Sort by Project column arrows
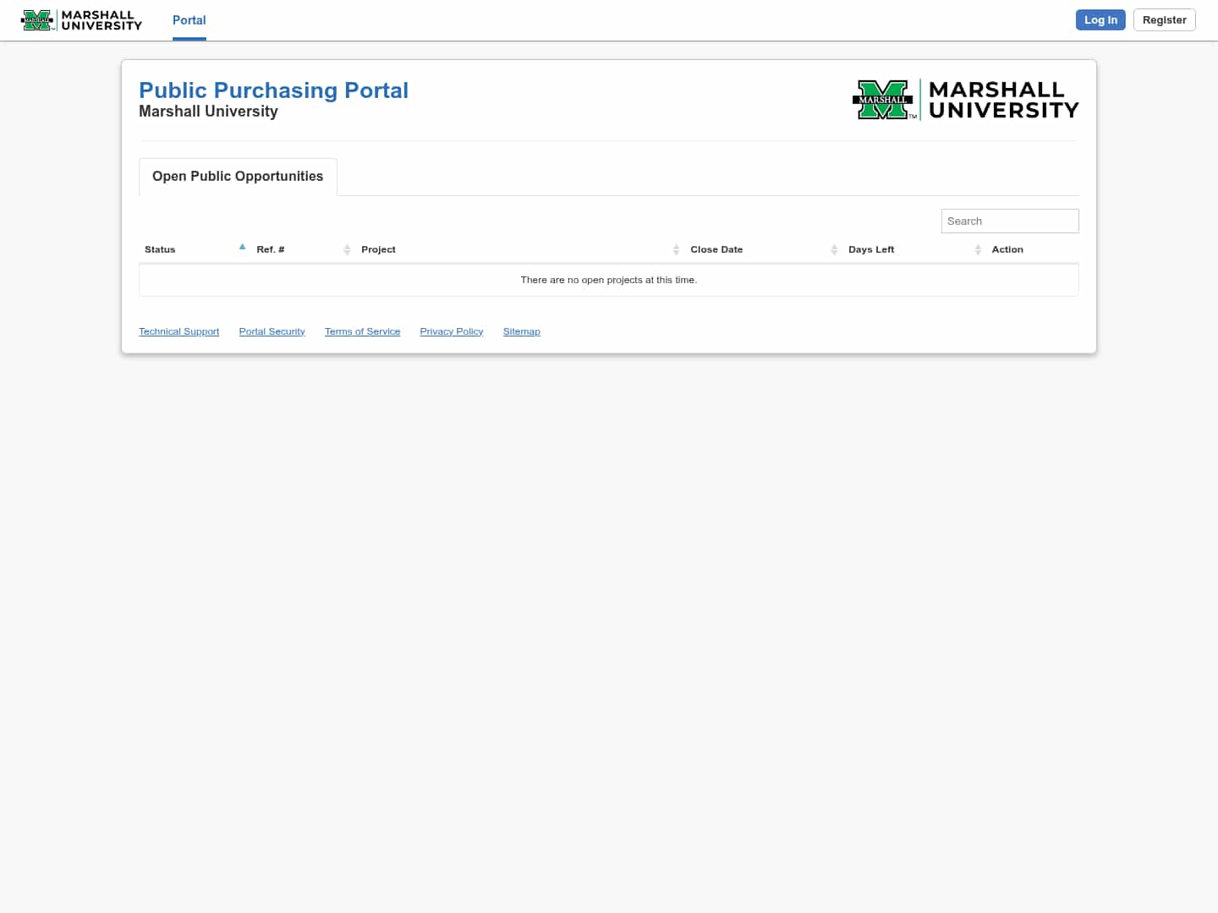 [676, 249]
